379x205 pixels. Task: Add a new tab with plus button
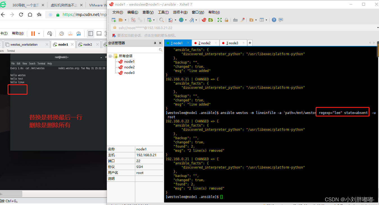click(x=250, y=43)
